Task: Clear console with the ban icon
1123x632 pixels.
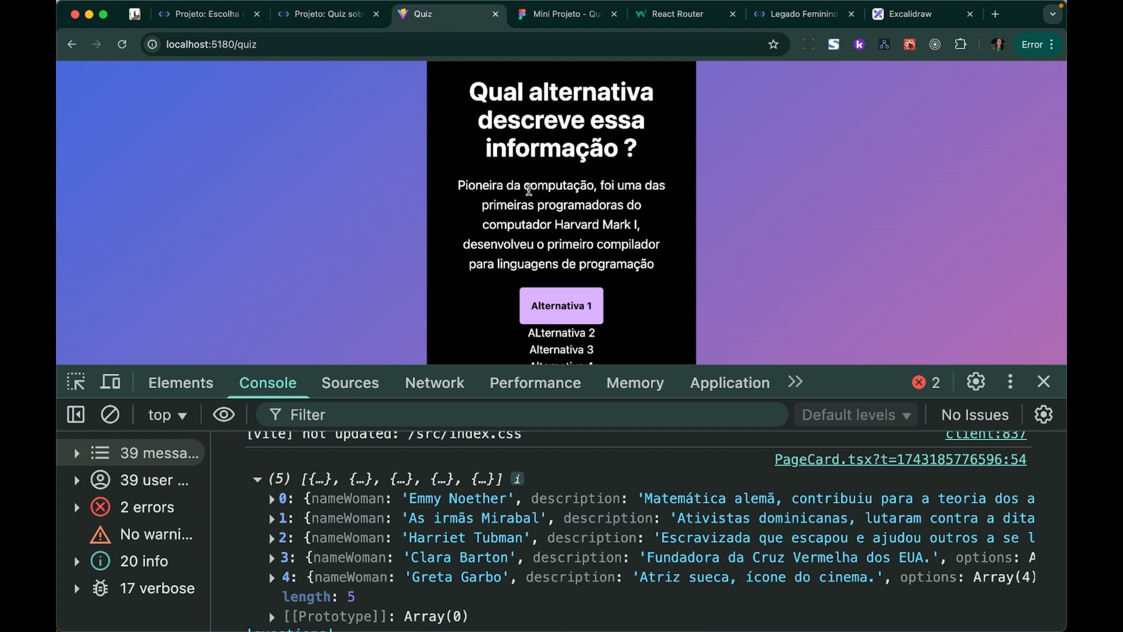Action: (x=110, y=415)
